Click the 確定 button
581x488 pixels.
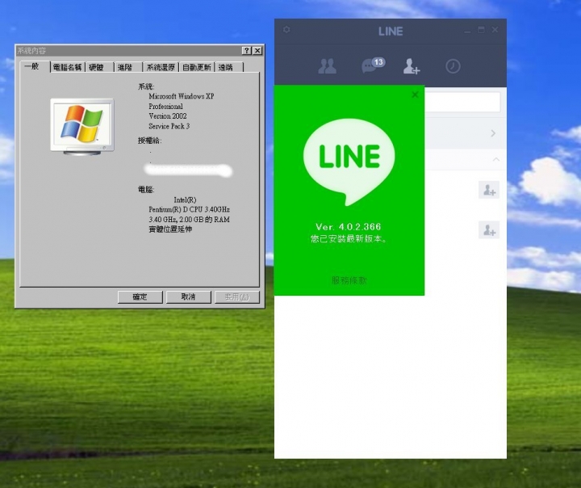(140, 297)
